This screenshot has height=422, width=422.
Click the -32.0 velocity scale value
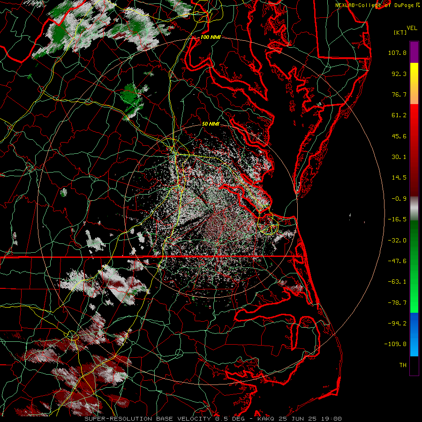pos(397,241)
